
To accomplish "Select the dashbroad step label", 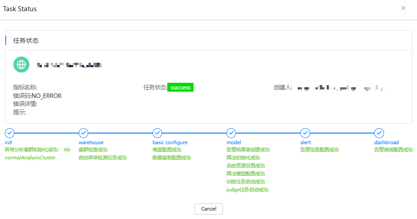I will pos(386,142).
